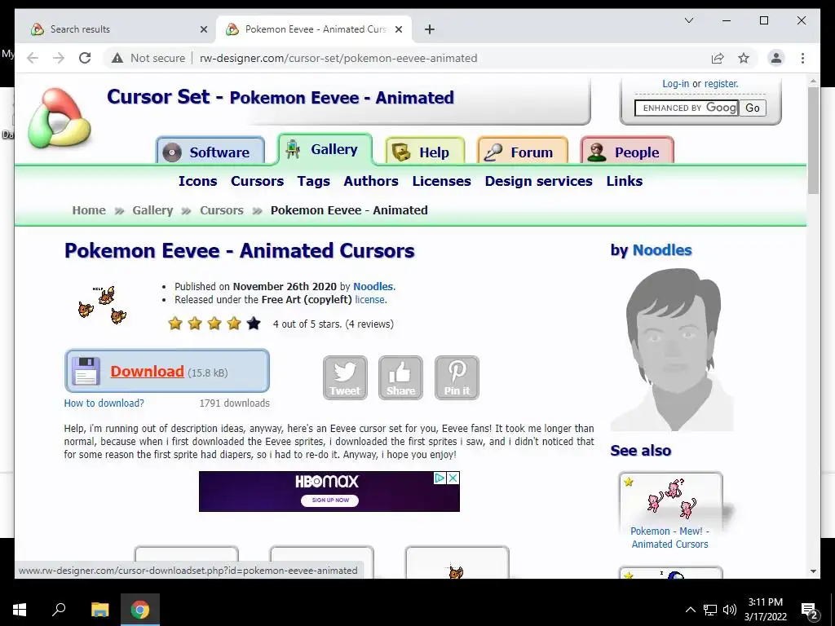Go to Cursors submenu
The width and height of the screenshot is (835, 626).
pos(257,181)
